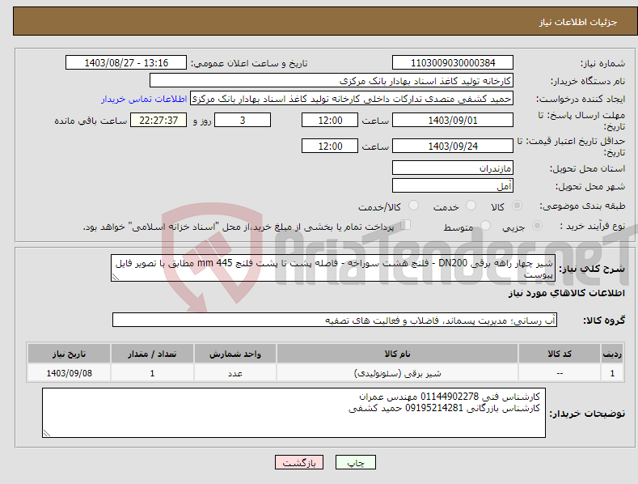Select the کالا radio button
This screenshot has height=484, width=638.
pos(517,206)
